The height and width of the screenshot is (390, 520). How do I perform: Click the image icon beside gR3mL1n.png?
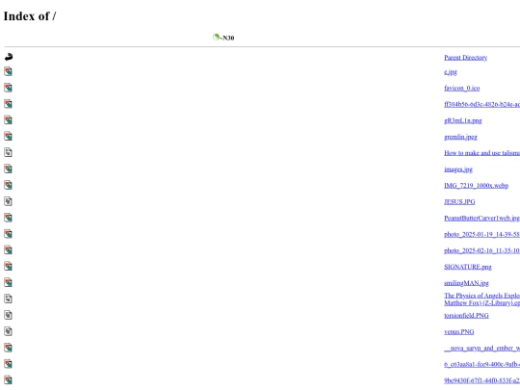[9, 120]
